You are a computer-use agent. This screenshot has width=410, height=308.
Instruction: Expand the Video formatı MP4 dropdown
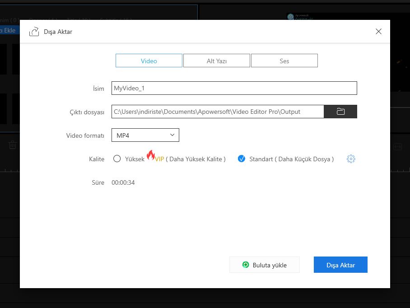(x=145, y=135)
